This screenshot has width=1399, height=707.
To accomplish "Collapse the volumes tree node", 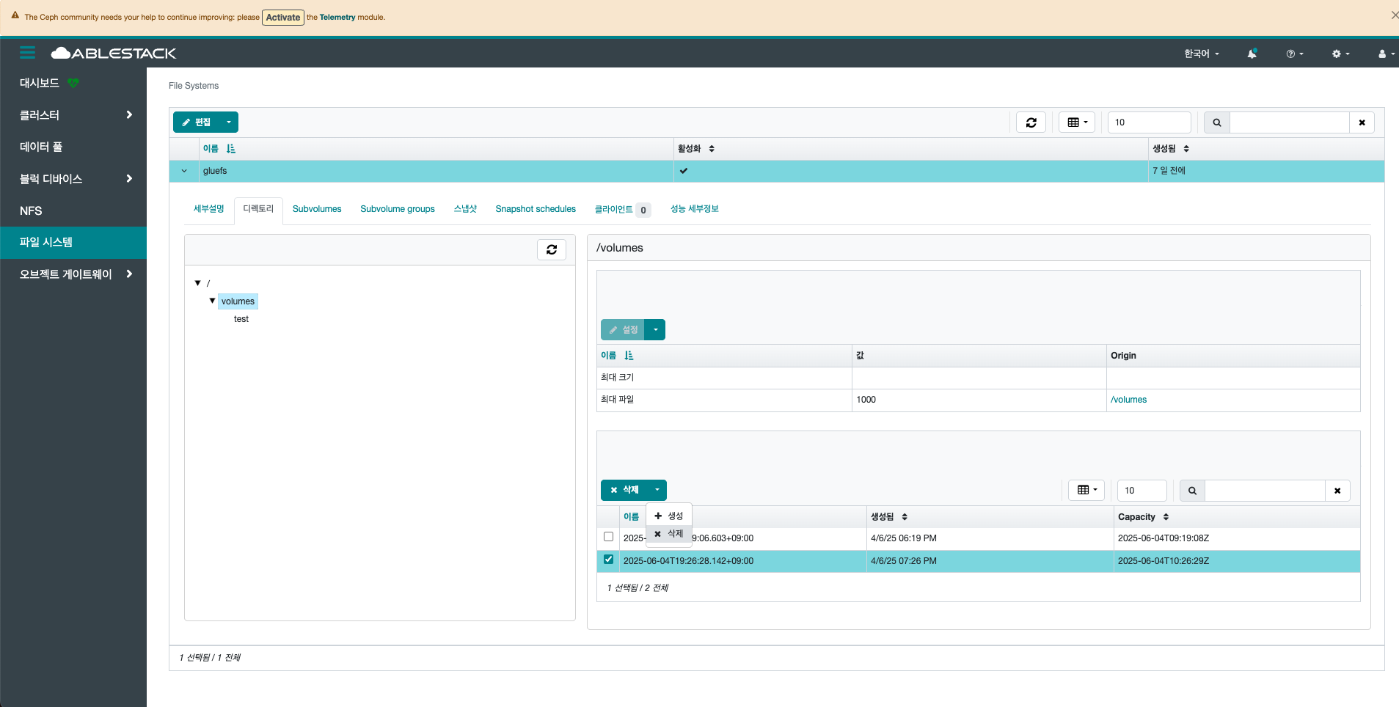I will coord(213,301).
